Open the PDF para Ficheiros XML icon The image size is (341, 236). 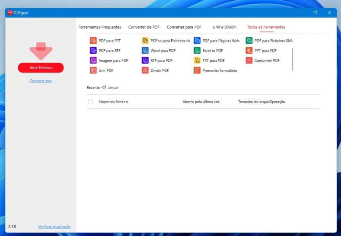pos(249,40)
